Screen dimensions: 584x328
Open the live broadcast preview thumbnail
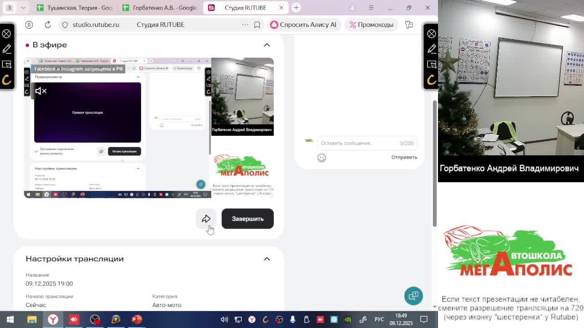tap(149, 128)
